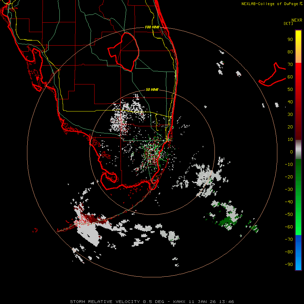Viewport: 304px width, 304px height.
Task: Click the -60 value on the velocity scale
Action: pyautogui.click(x=289, y=227)
